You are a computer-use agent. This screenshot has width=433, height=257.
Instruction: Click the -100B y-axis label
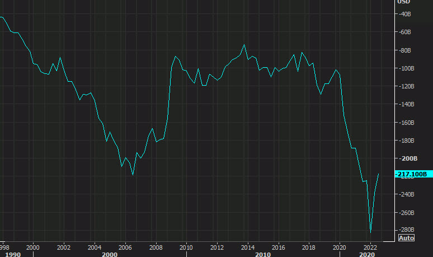pyautogui.click(x=406, y=68)
